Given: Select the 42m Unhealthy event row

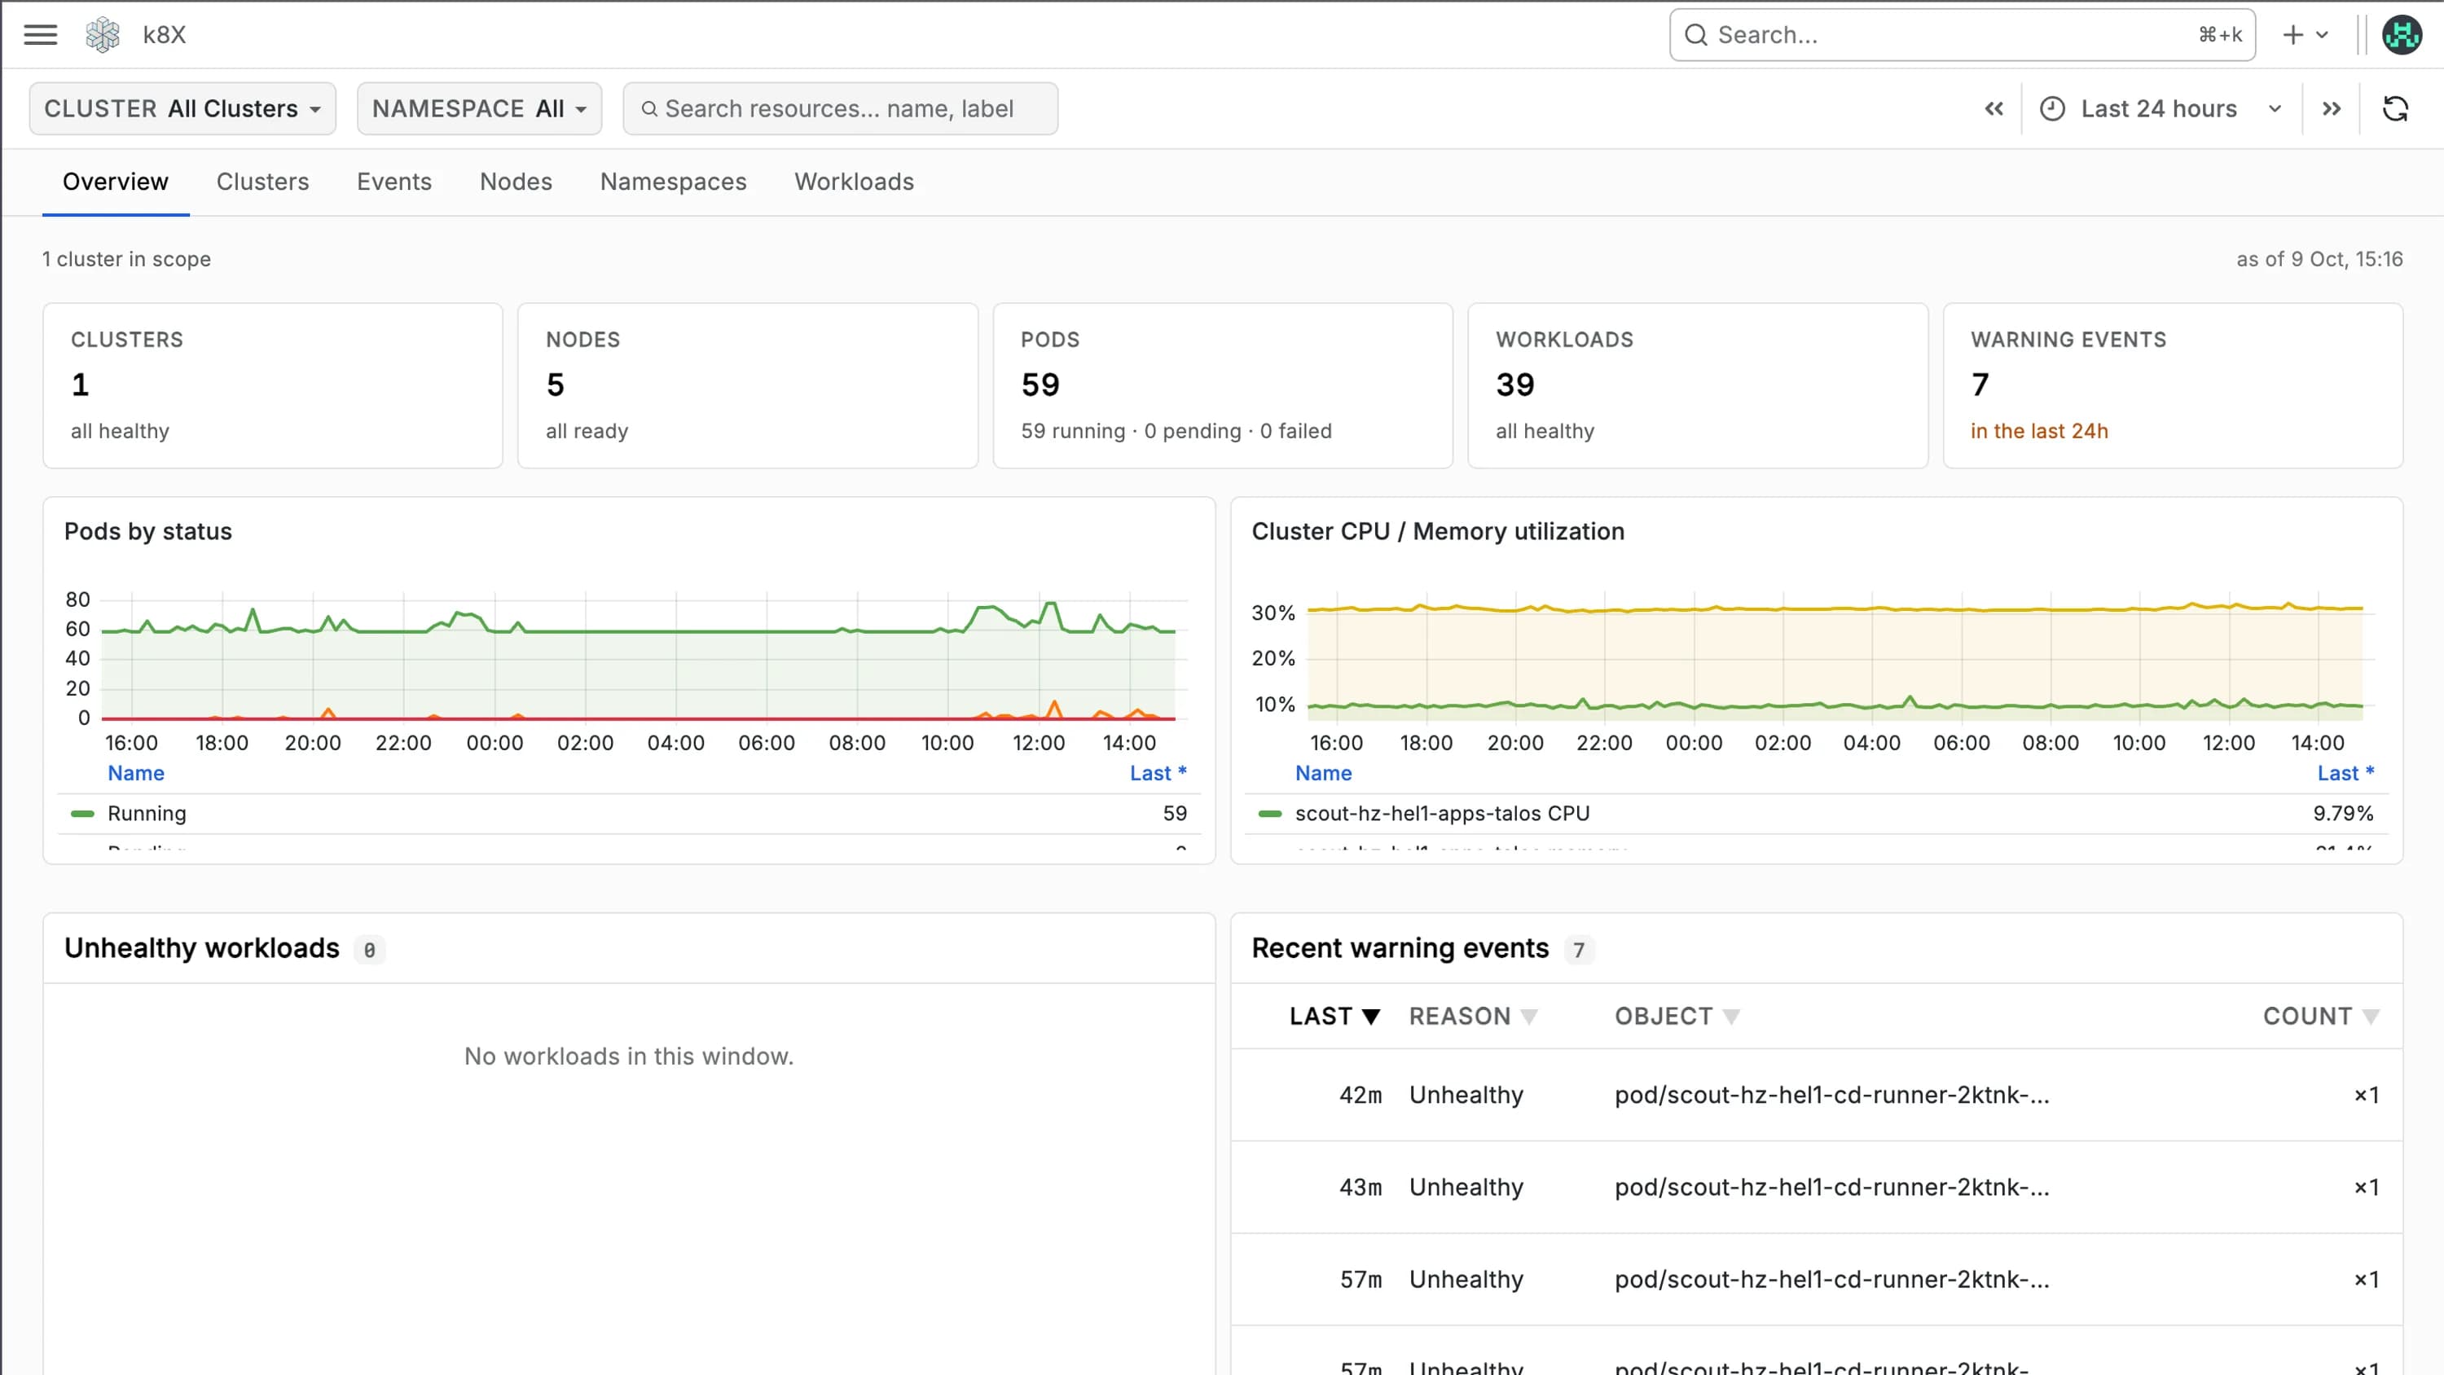Looking at the screenshot, I should pos(1816,1095).
